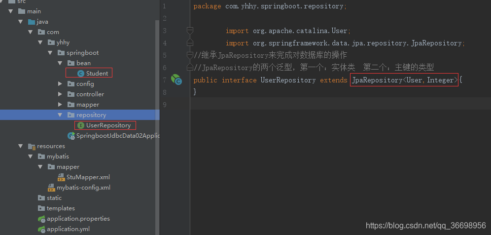The height and width of the screenshot is (235, 491).
Task: Click the templates folder icon
Action: 41,208
